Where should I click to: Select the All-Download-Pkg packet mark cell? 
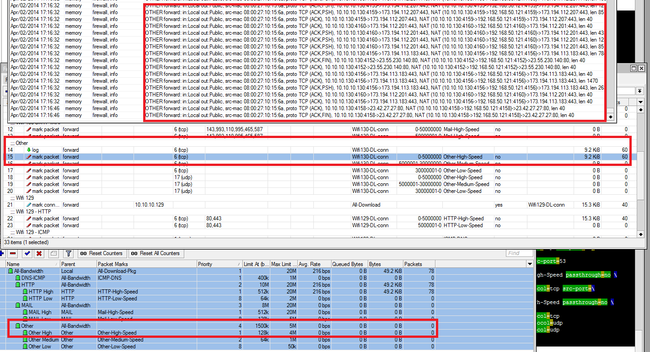point(117,271)
